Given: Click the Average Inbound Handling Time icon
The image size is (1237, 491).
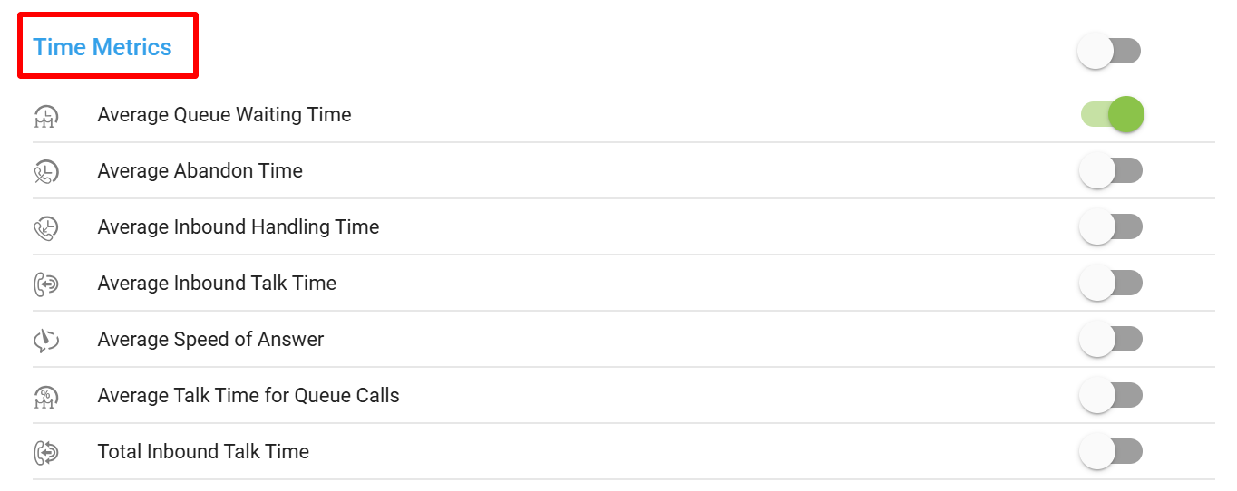Looking at the screenshot, I should [46, 227].
